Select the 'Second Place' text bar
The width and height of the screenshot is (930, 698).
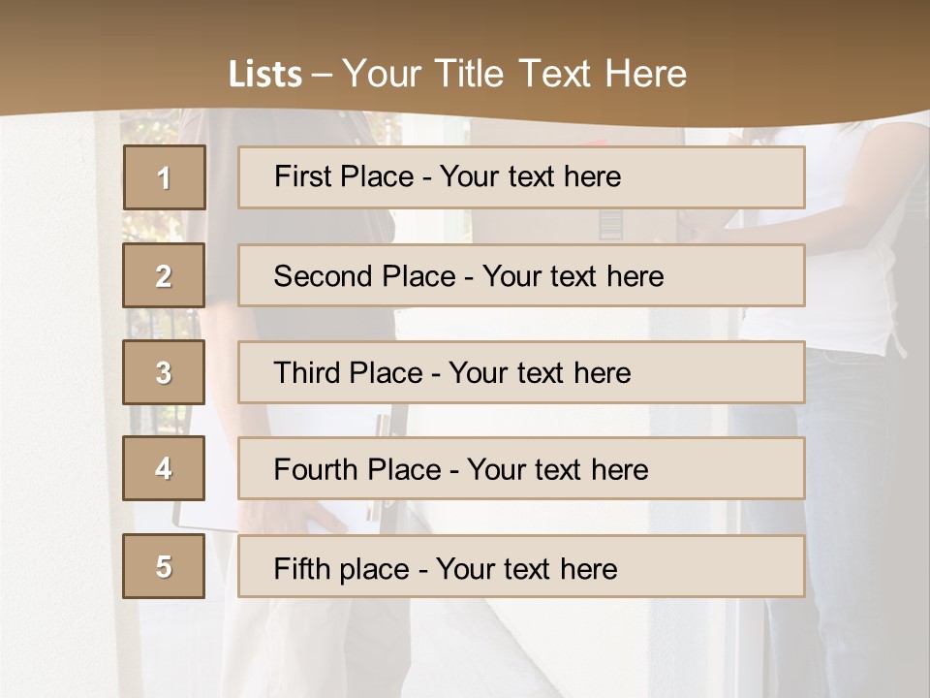[x=521, y=276]
